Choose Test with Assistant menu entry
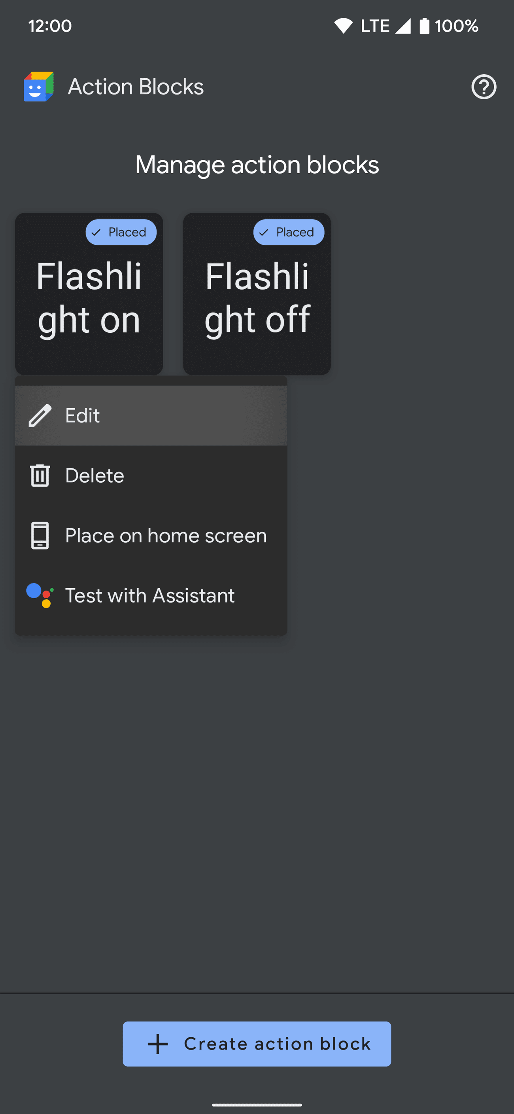Viewport: 514px width, 1114px height. tap(149, 595)
